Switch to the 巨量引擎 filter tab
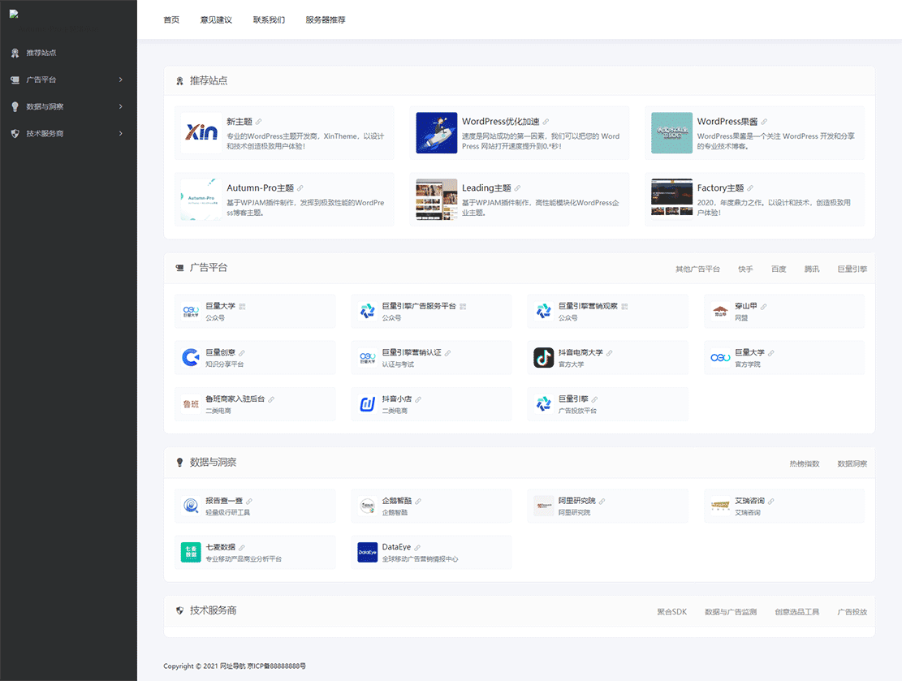The image size is (902, 681). point(852,269)
